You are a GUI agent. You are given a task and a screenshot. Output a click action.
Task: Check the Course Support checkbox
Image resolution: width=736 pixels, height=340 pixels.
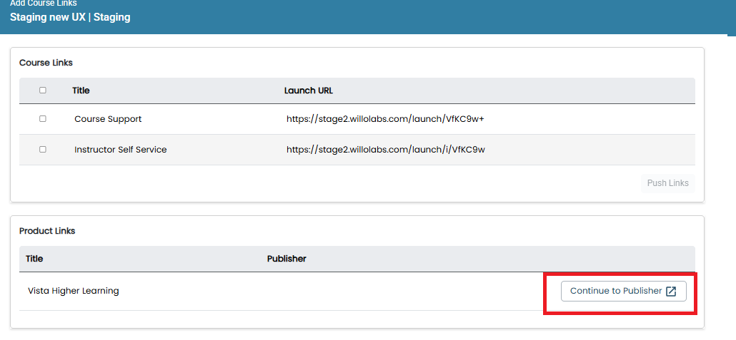43,119
